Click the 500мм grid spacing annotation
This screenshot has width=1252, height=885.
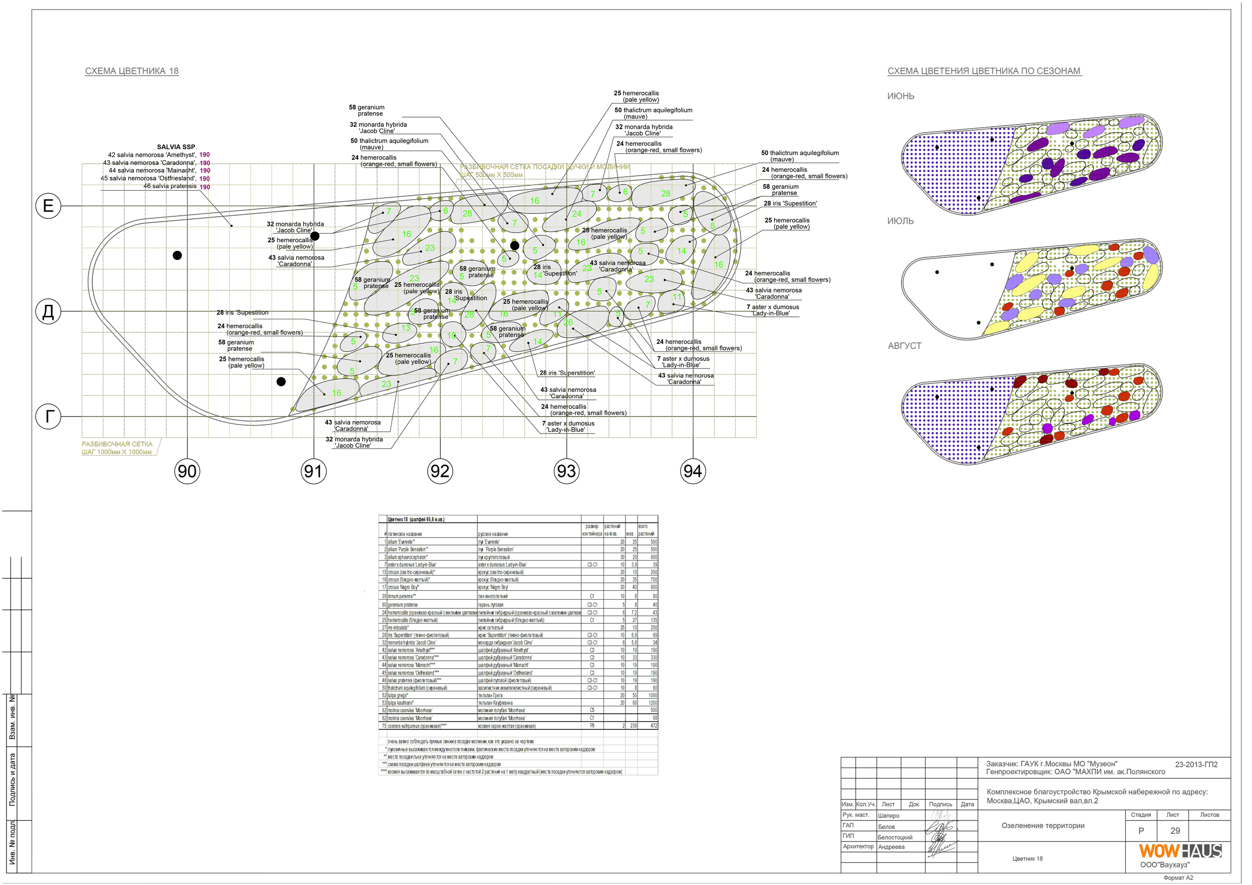[491, 175]
